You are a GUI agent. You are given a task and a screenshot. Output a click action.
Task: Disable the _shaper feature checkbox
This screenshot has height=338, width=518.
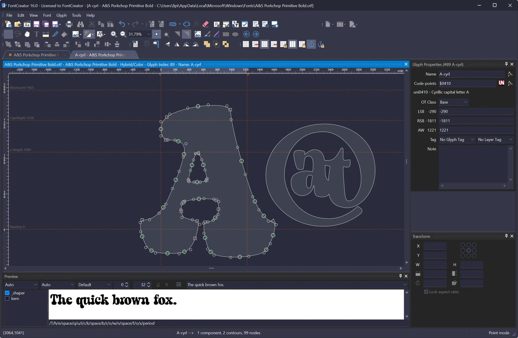click(x=7, y=293)
